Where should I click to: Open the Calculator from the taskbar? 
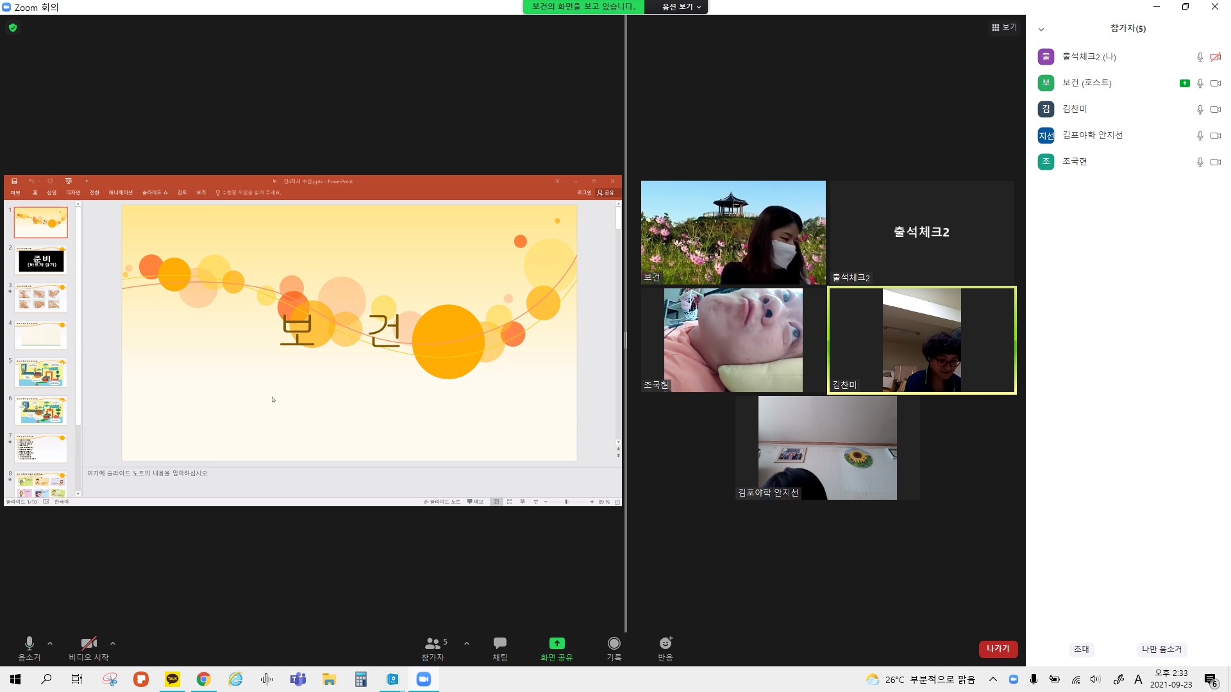coord(360,679)
